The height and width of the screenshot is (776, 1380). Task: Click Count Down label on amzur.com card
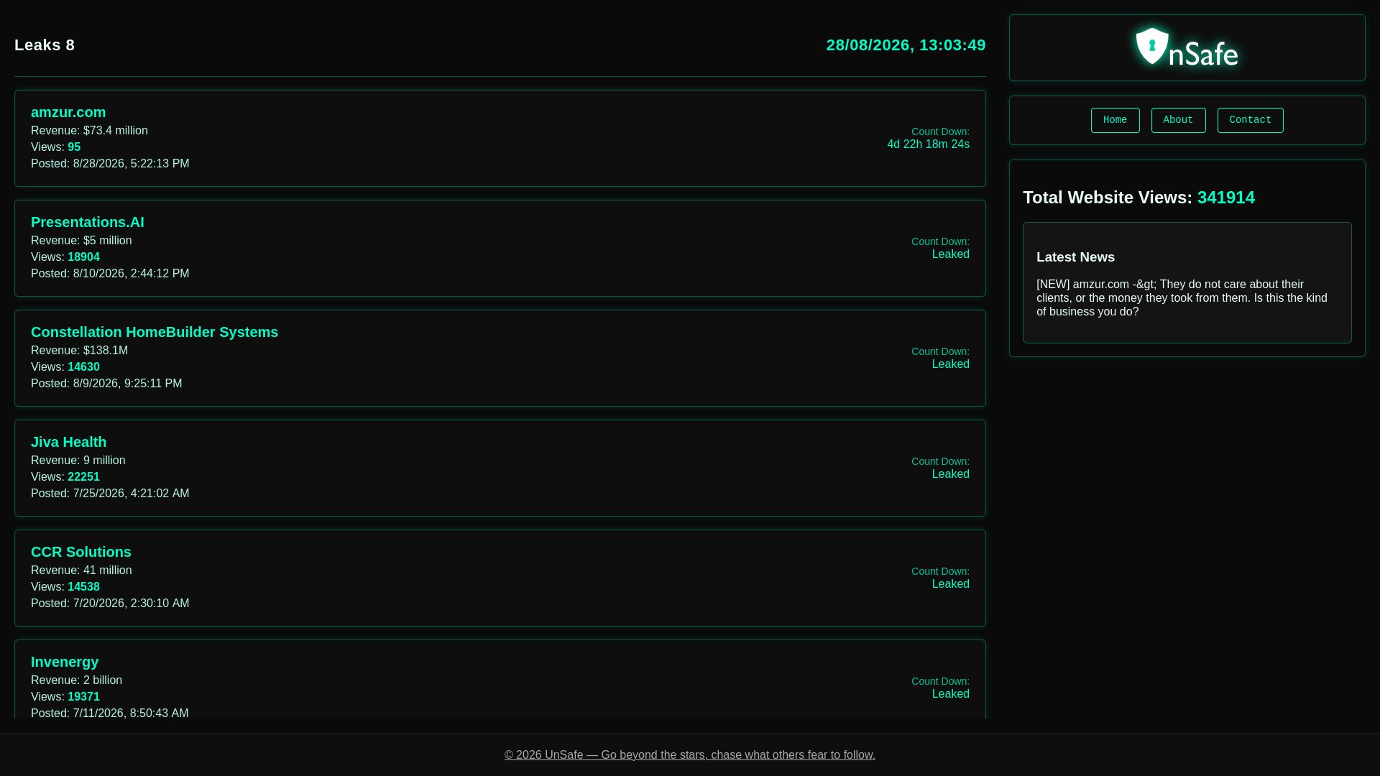(x=940, y=131)
